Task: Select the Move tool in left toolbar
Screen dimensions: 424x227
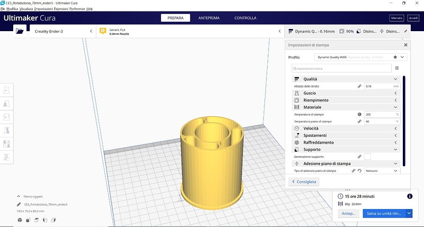Action: point(6,90)
